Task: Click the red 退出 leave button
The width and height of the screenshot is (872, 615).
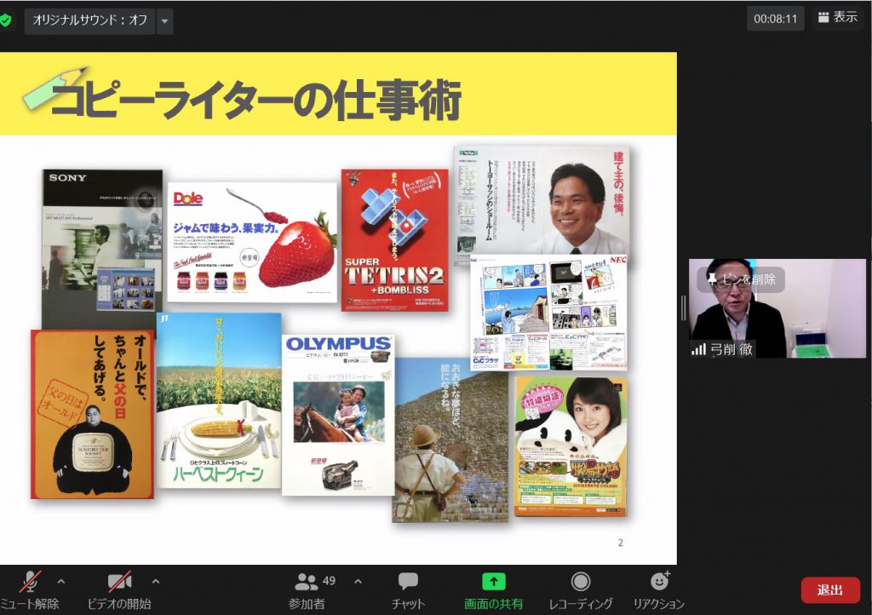Action: [830, 589]
